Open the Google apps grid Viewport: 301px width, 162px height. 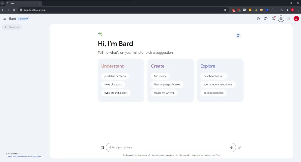(289, 19)
